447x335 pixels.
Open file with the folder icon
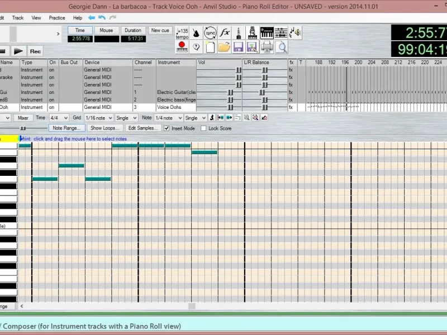coord(225,47)
